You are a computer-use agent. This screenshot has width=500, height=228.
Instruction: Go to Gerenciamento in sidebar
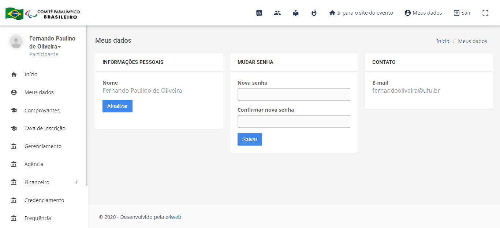pyautogui.click(x=43, y=146)
